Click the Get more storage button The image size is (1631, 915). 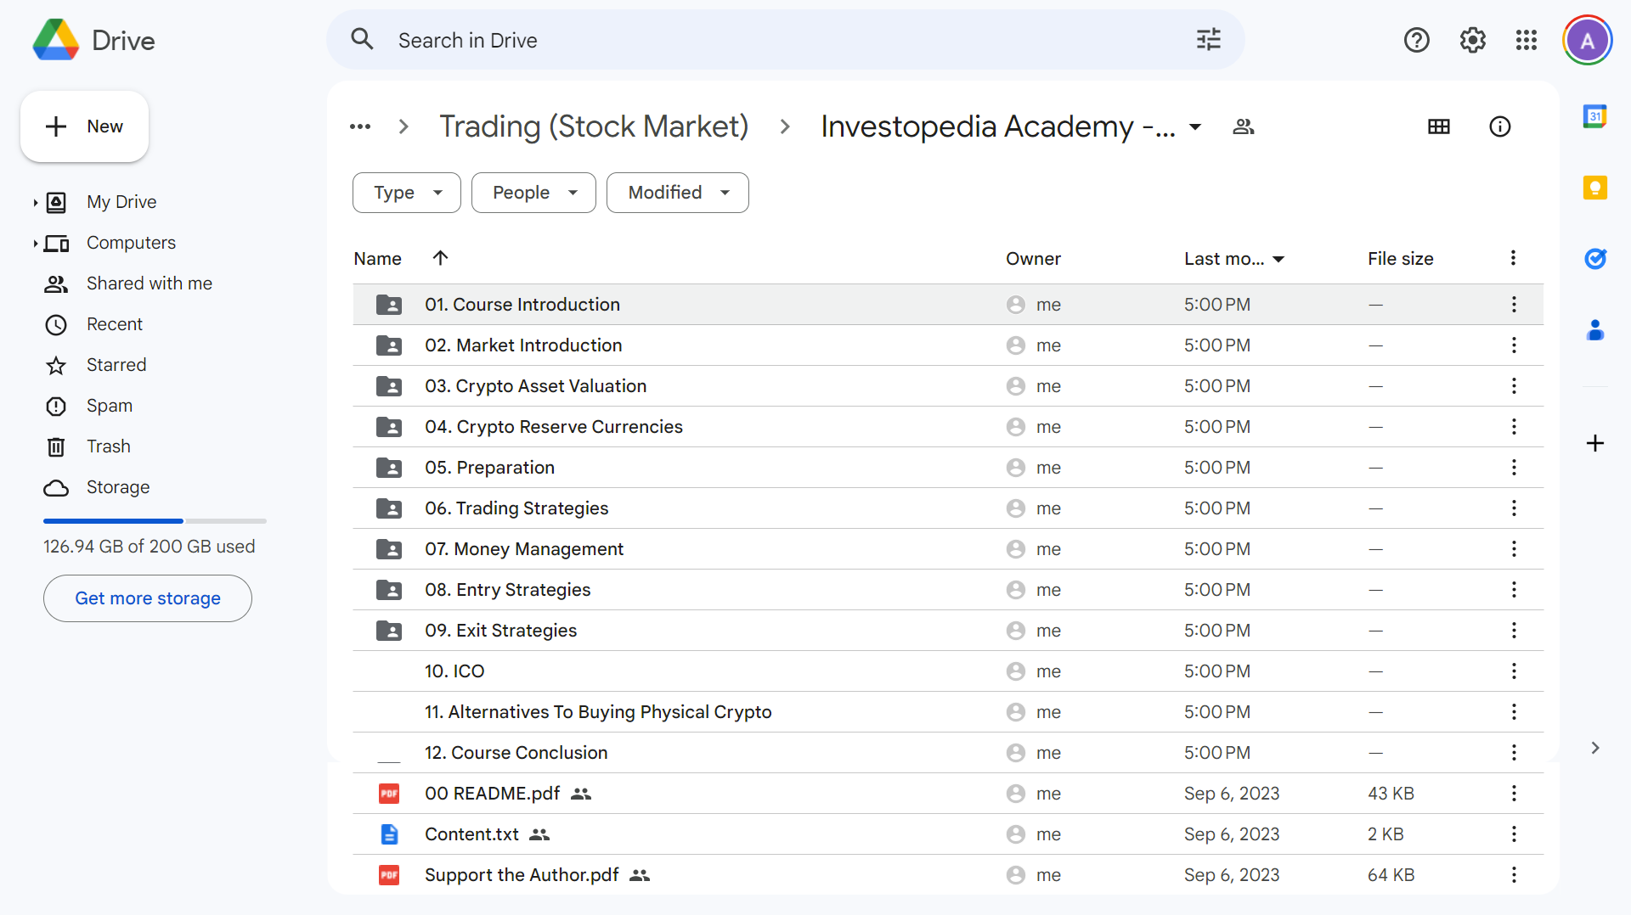[148, 598]
